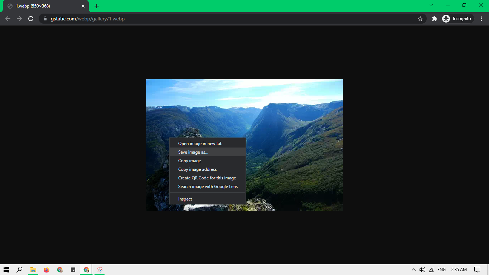The image size is (489, 275).
Task: Open the notification center icon
Action: [x=477, y=270]
